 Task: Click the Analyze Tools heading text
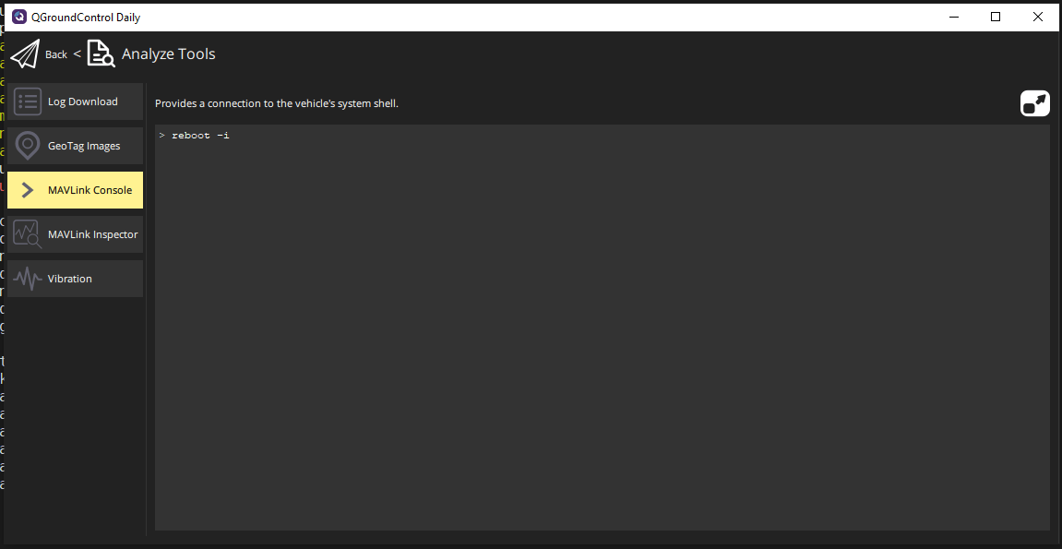point(167,54)
